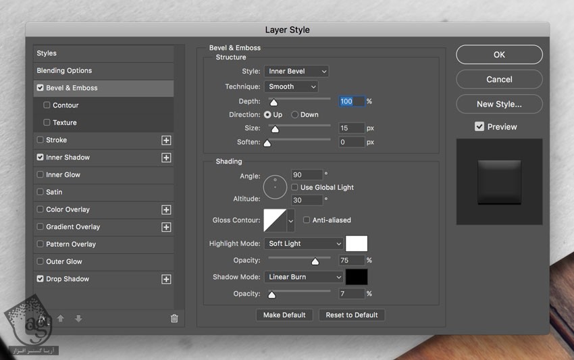The height and width of the screenshot is (360, 574).
Task: Click the Size value input field
Action: (351, 128)
